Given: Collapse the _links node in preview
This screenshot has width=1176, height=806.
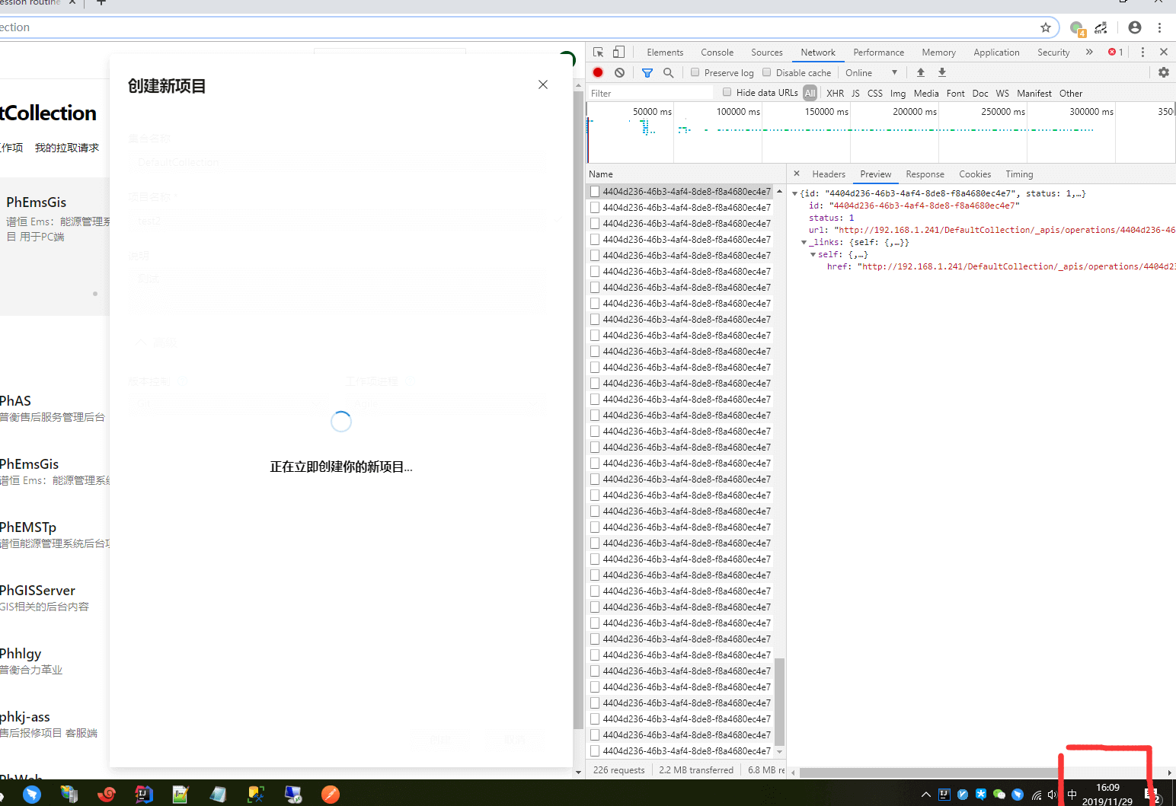Looking at the screenshot, I should tap(804, 242).
